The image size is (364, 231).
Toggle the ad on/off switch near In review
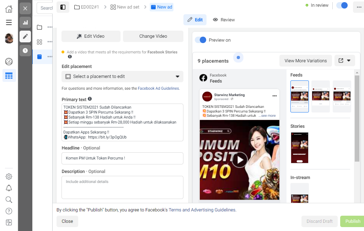click(x=342, y=5)
